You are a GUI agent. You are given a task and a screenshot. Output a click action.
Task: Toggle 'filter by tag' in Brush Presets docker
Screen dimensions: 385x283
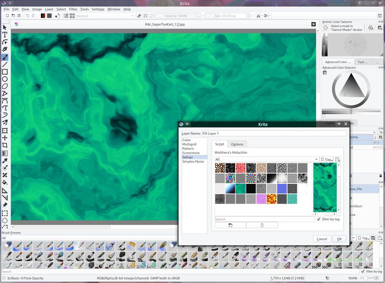(363, 271)
